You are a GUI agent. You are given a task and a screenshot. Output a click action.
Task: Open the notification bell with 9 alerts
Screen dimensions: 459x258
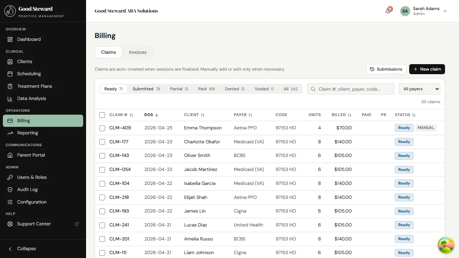click(387, 11)
